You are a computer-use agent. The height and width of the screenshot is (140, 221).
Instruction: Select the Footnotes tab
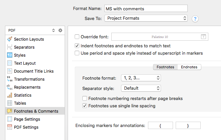165,67
